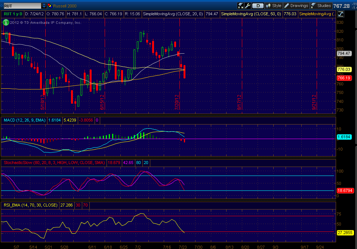
Task: Click the truncated third SimpleMovingAvg label
Action: pos(317,14)
